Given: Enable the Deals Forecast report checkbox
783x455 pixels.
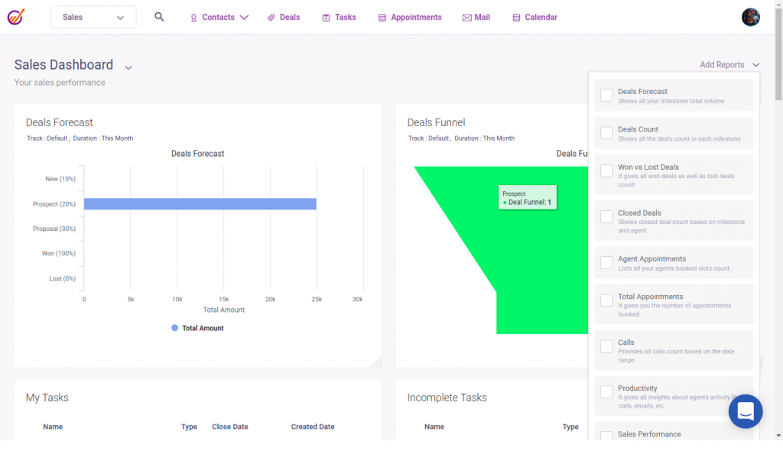Looking at the screenshot, I should (x=606, y=95).
